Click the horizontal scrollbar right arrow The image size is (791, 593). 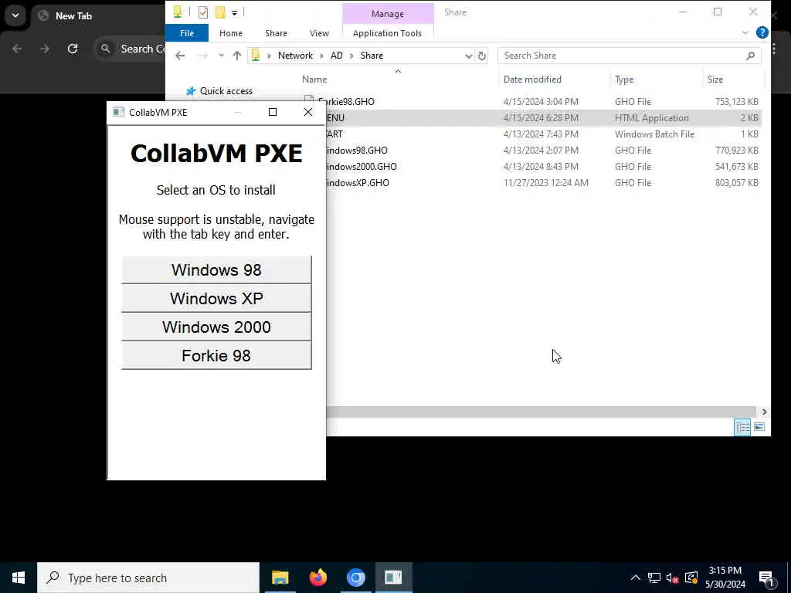(764, 412)
